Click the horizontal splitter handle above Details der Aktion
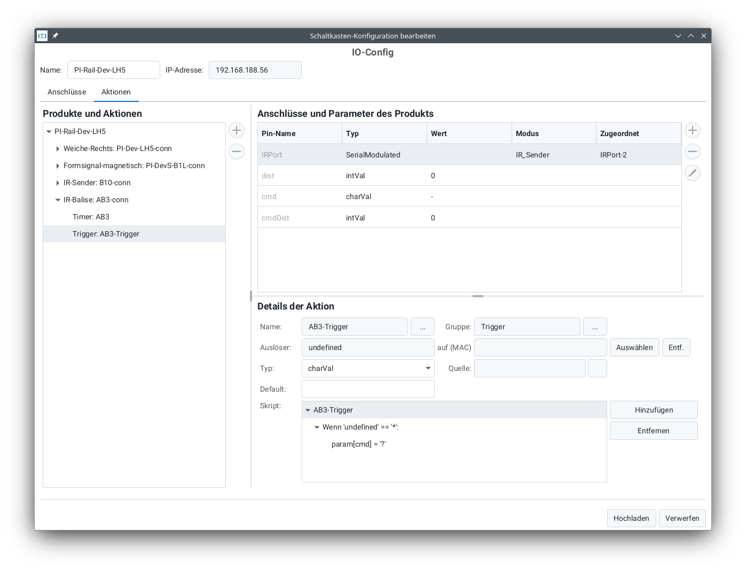This screenshot has height=571, width=746. click(x=478, y=296)
